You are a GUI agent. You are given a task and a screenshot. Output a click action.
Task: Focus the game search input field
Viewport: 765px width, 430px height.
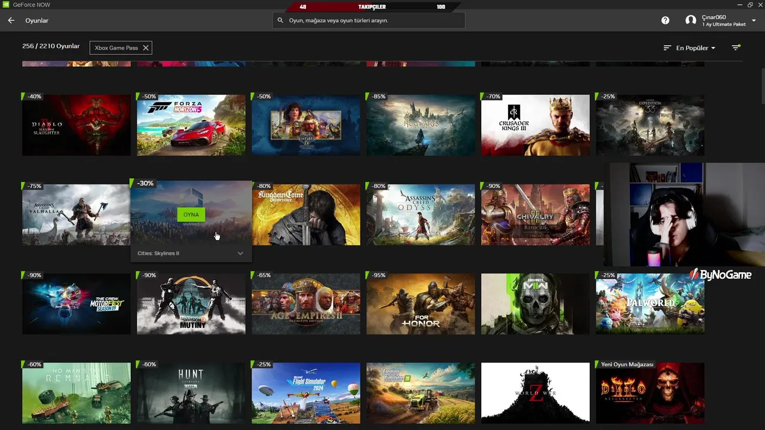(369, 20)
